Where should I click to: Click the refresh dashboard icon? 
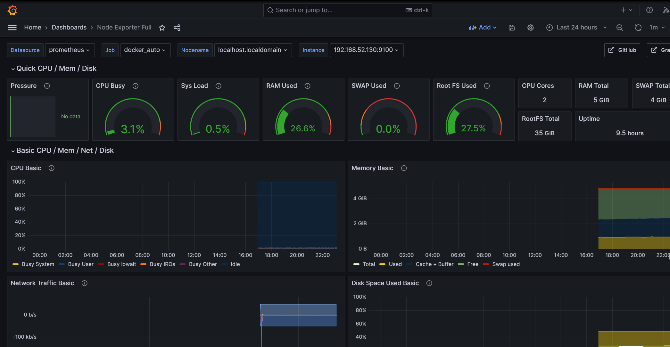pyautogui.click(x=638, y=28)
